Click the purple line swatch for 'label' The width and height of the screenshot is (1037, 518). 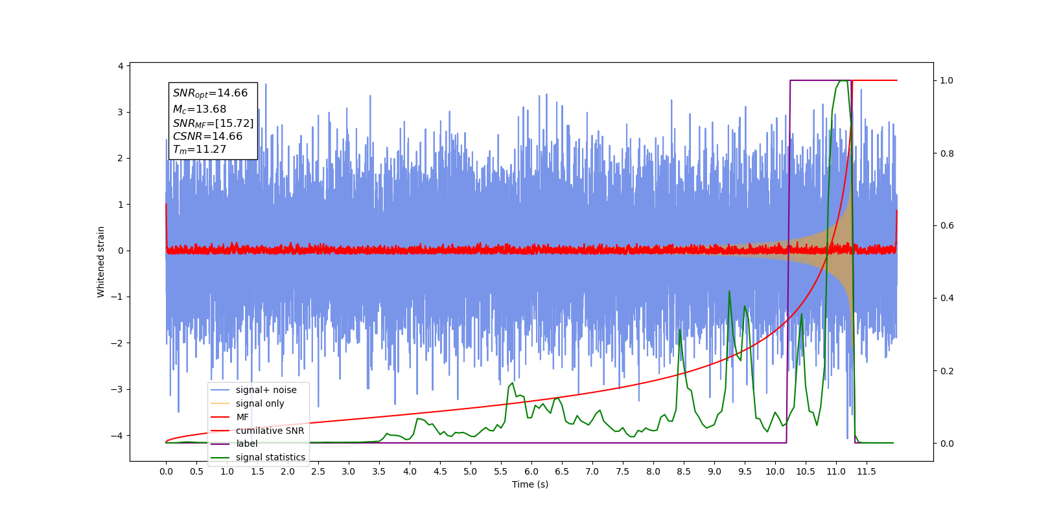tap(220, 444)
